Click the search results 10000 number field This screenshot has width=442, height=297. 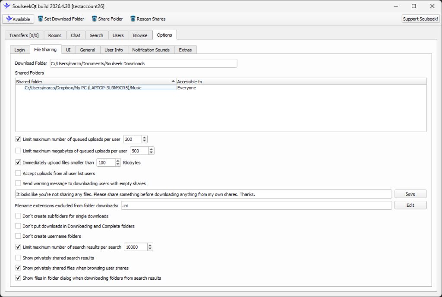click(136, 247)
